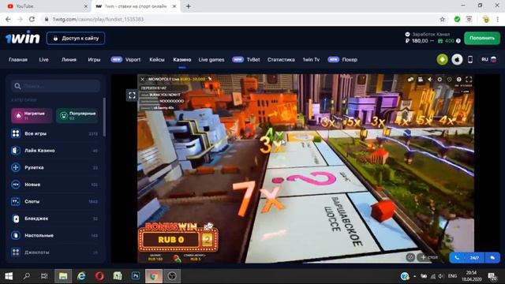Screen dimensions: 505x284
Task: Open a new browser tab
Action: pos(189,6)
